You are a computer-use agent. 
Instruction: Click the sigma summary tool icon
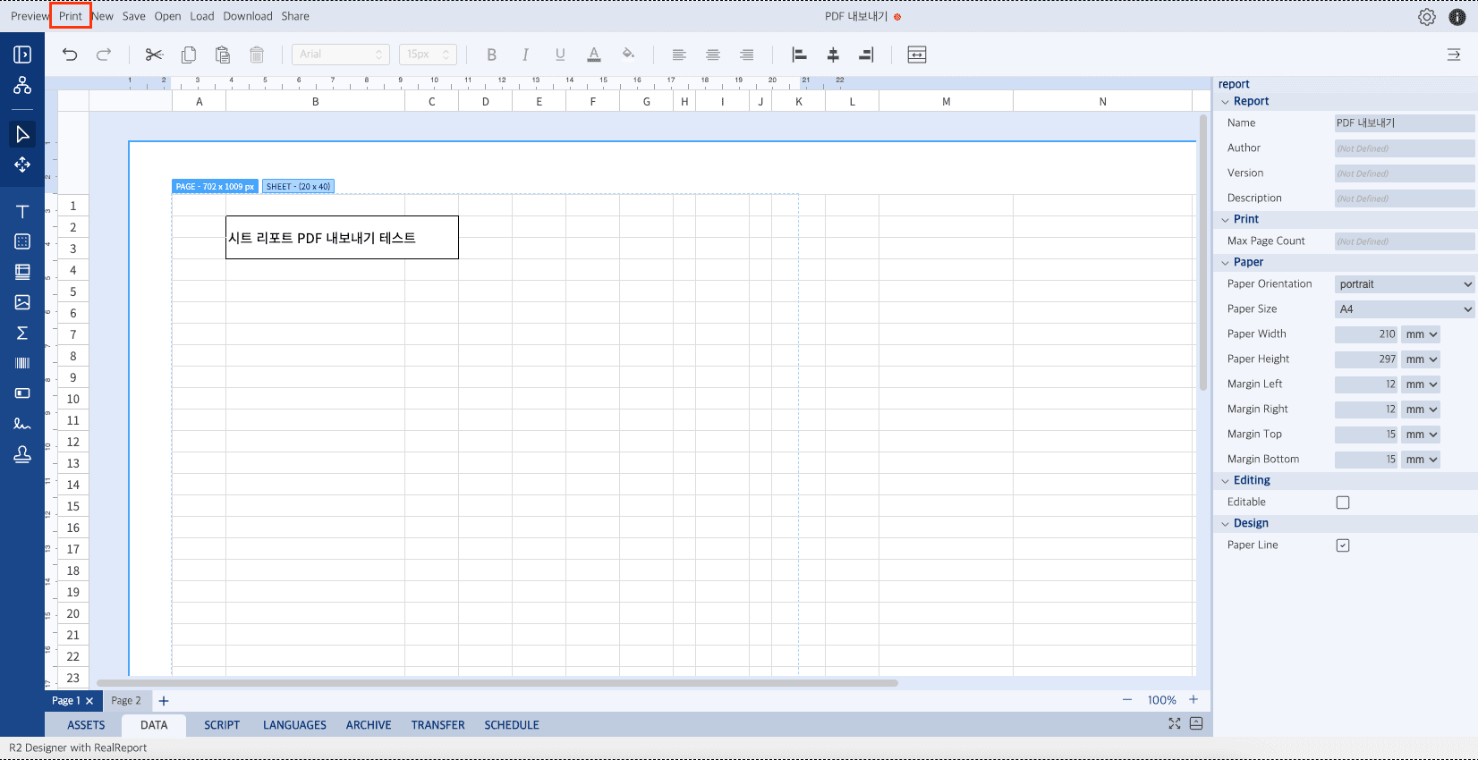22,333
